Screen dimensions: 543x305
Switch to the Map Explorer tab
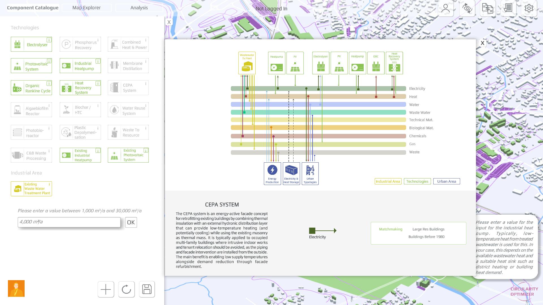click(x=86, y=8)
